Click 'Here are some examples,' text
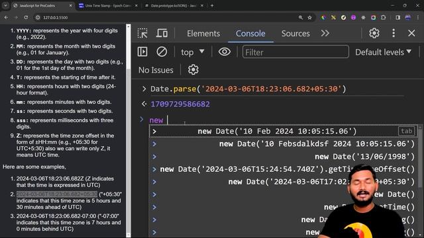Image resolution: width=424 pixels, height=238 pixels. (x=34, y=167)
